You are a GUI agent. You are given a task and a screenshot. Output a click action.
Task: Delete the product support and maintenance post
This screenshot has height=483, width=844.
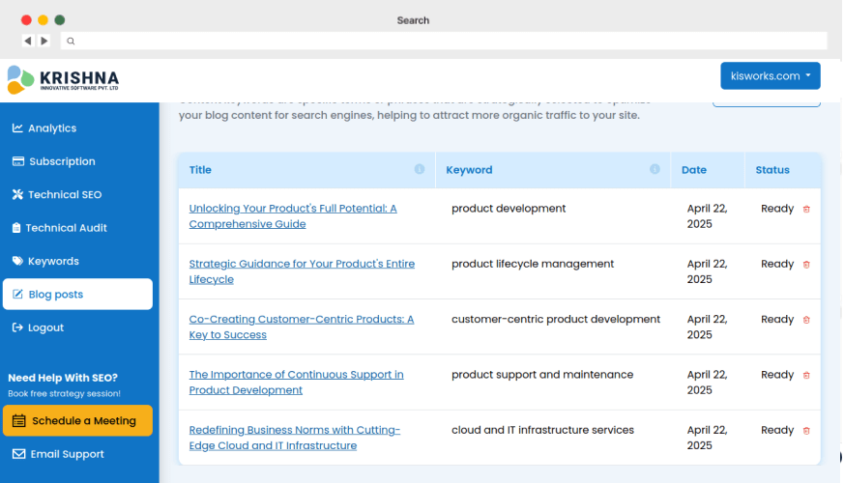click(x=807, y=375)
